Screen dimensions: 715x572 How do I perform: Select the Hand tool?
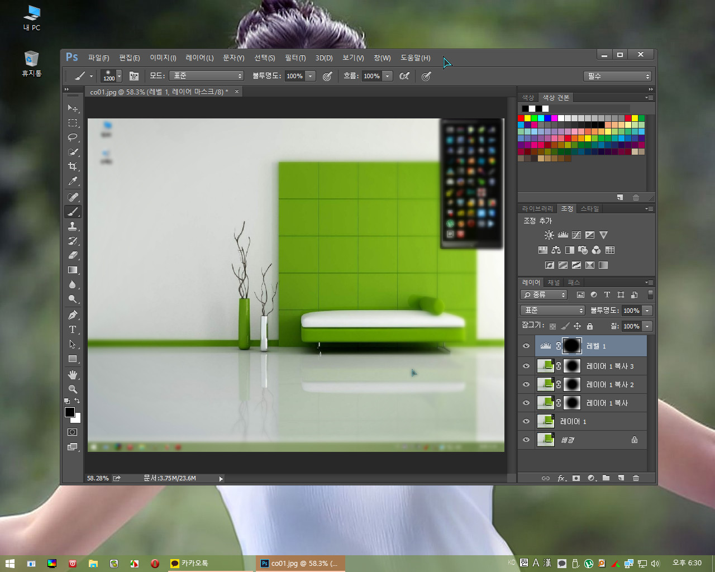click(73, 375)
